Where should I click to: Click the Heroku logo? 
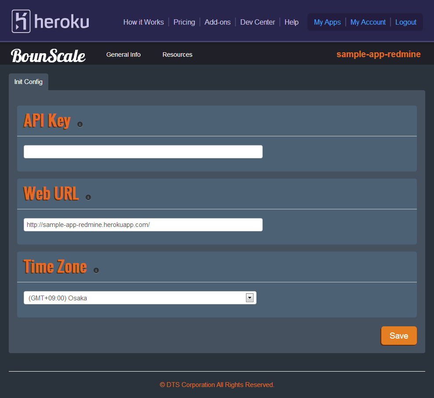pos(51,22)
